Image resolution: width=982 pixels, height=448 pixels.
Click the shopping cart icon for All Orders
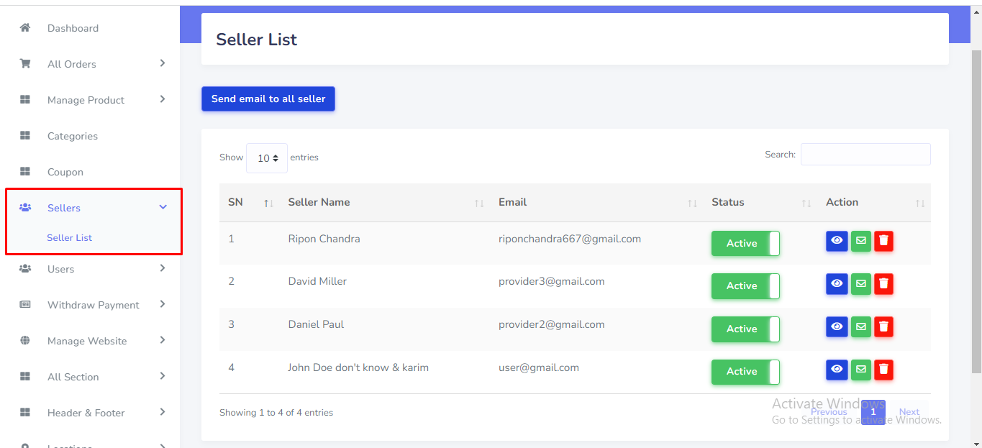click(x=25, y=64)
